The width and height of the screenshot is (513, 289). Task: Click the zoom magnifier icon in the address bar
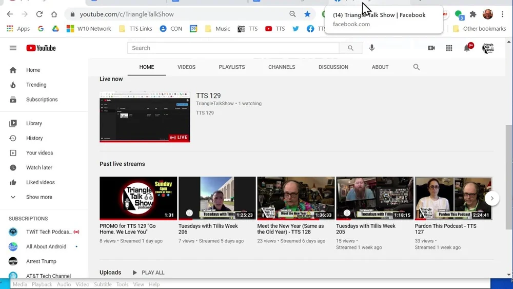coord(292,14)
